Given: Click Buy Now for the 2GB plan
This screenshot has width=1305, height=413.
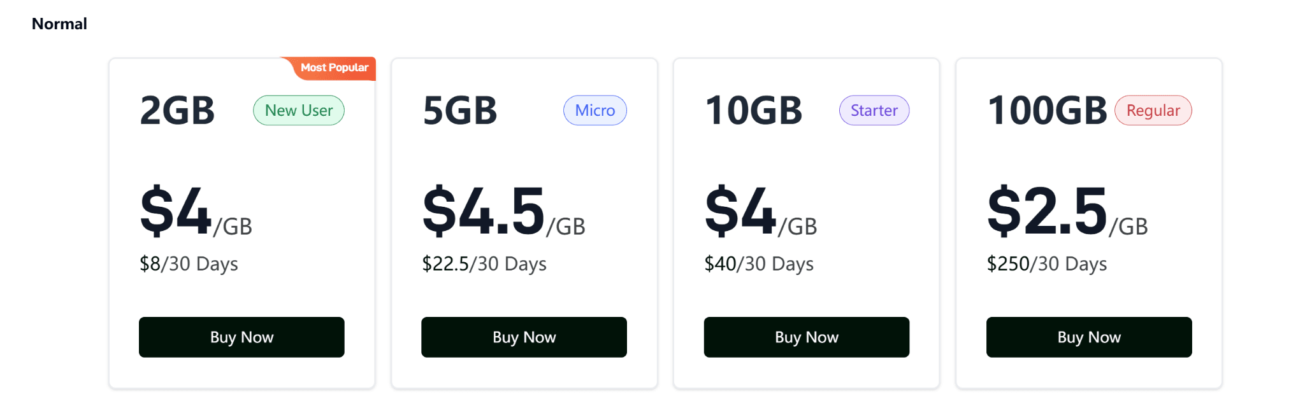Looking at the screenshot, I should pyautogui.click(x=242, y=337).
